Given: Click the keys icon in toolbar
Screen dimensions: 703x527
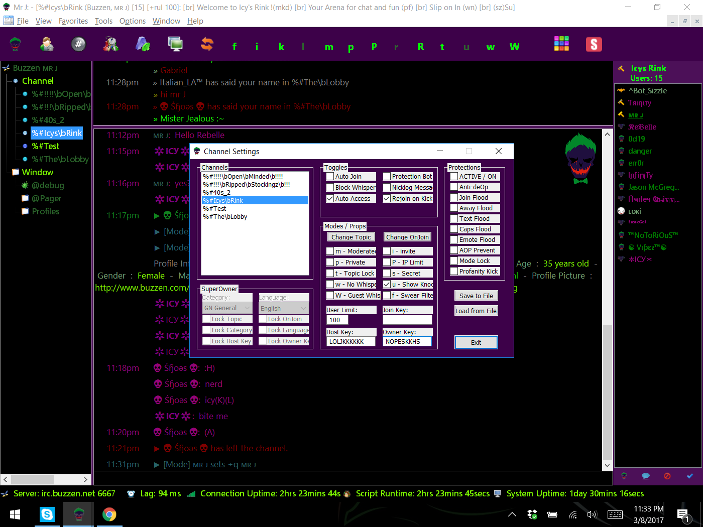Looking at the screenshot, I should click(110, 45).
